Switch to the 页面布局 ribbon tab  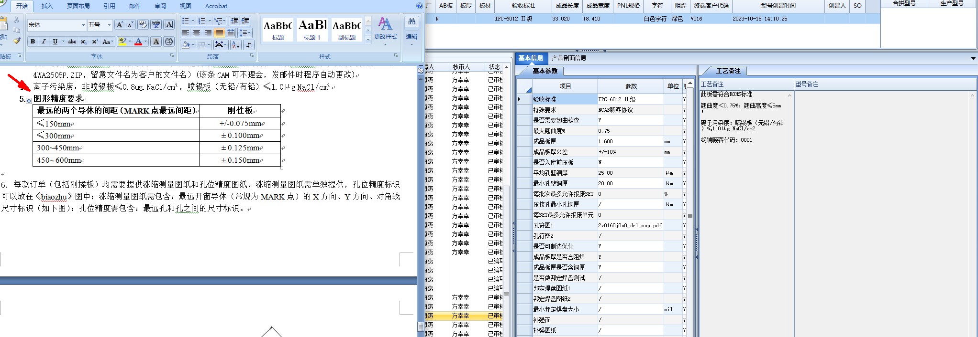[x=78, y=6]
